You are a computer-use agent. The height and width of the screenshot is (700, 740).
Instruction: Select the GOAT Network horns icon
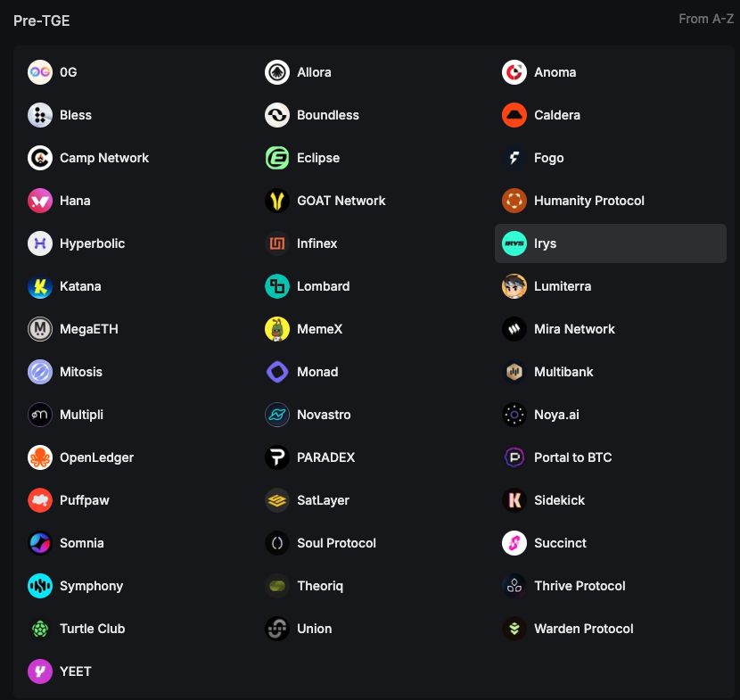tap(277, 201)
